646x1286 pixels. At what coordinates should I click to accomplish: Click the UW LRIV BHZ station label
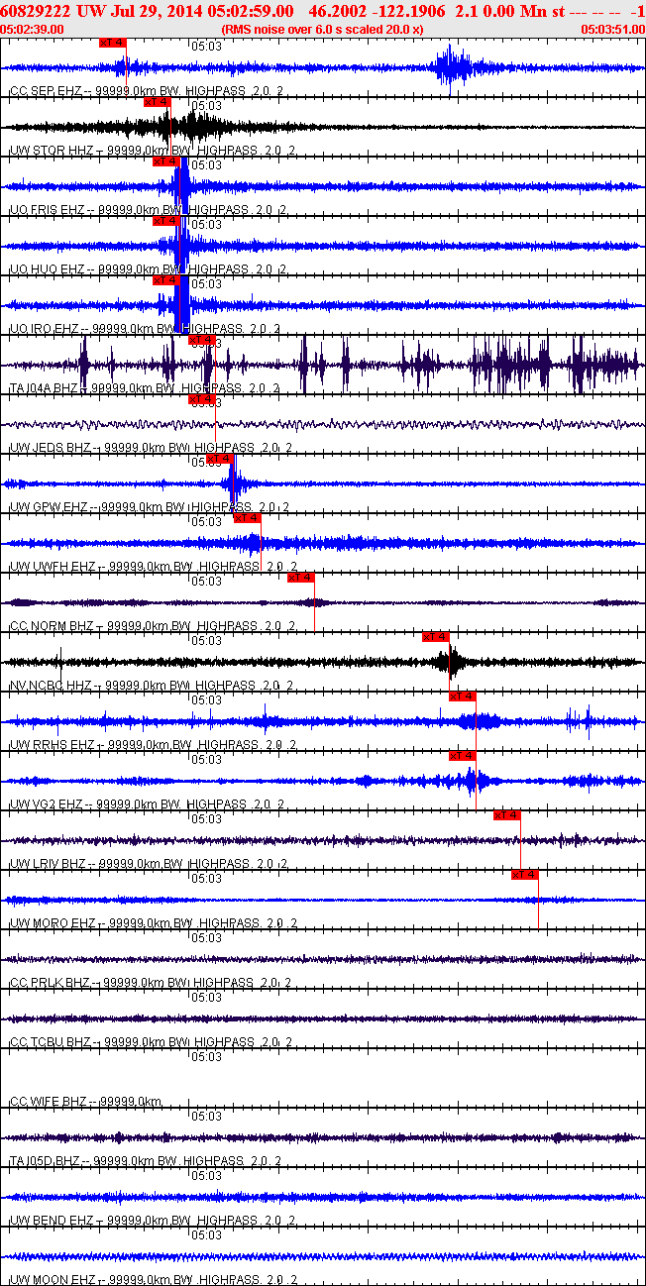coord(149,863)
